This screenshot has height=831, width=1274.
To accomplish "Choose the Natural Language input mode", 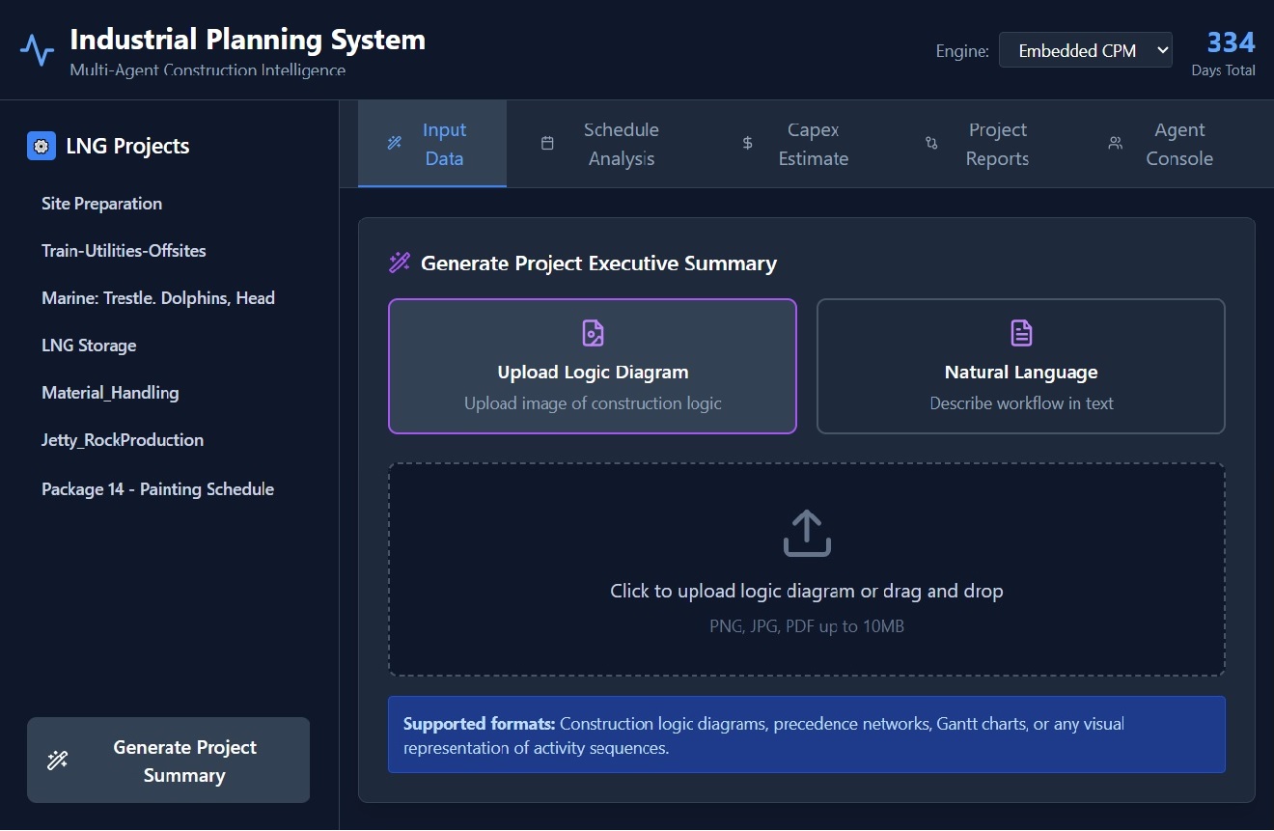I will (x=1020, y=367).
